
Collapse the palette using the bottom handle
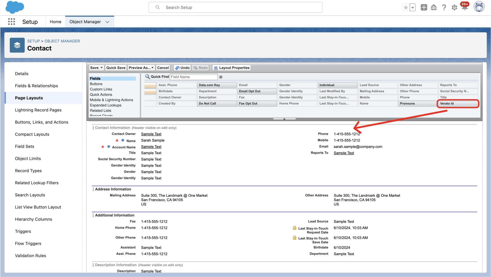(x=284, y=119)
